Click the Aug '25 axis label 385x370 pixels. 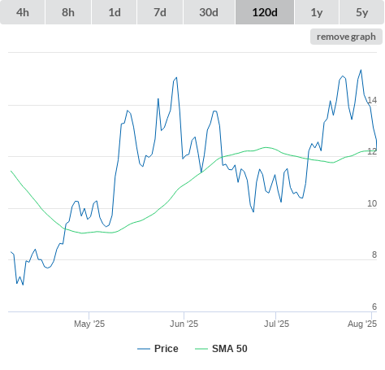tap(362, 324)
